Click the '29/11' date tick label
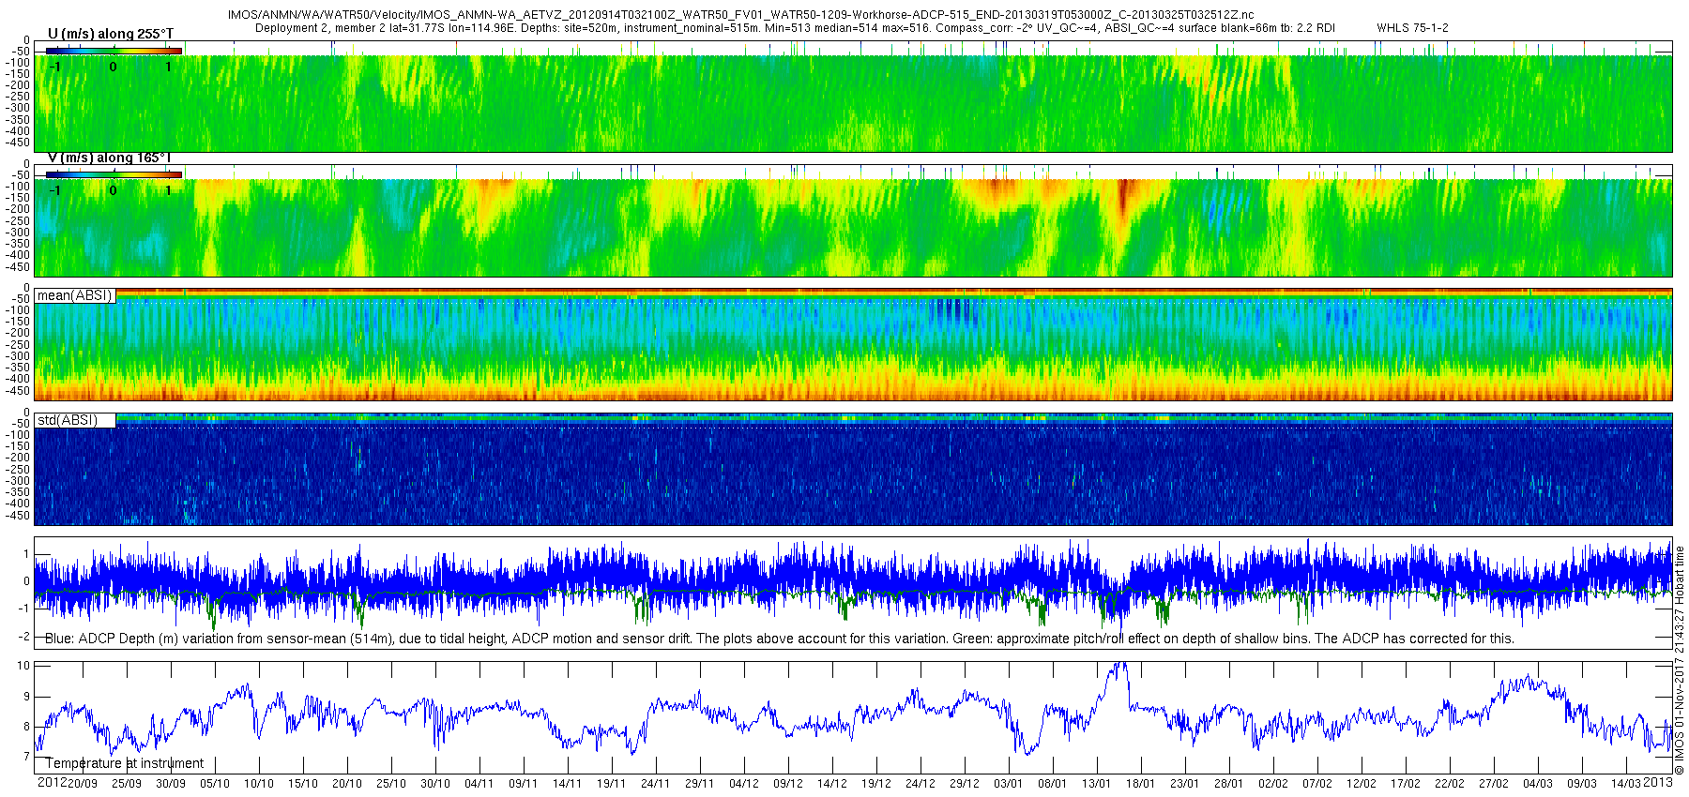This screenshot has width=1689, height=797. [700, 784]
